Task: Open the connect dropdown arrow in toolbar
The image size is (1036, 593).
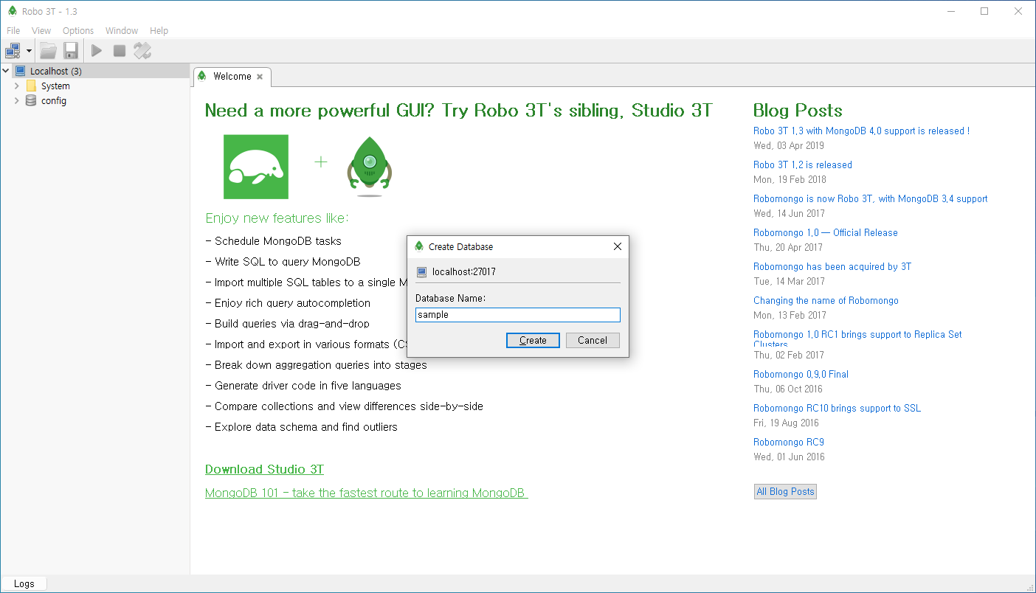Action: click(29, 51)
